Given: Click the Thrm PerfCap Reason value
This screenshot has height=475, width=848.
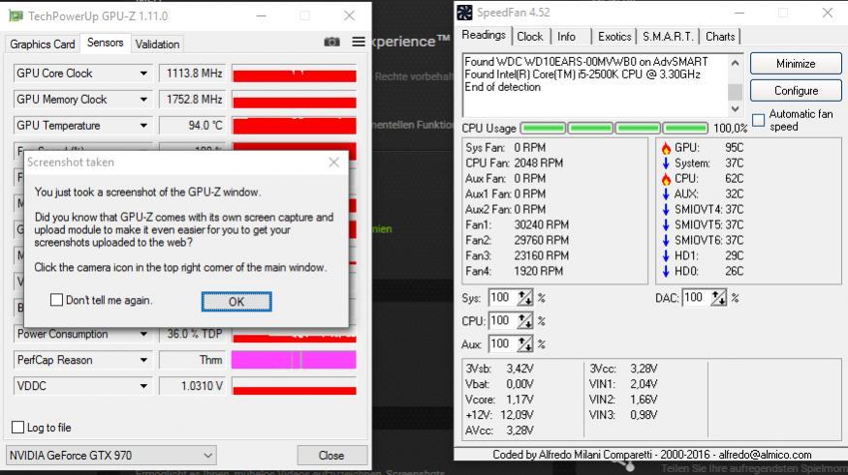Looking at the screenshot, I should [x=192, y=360].
